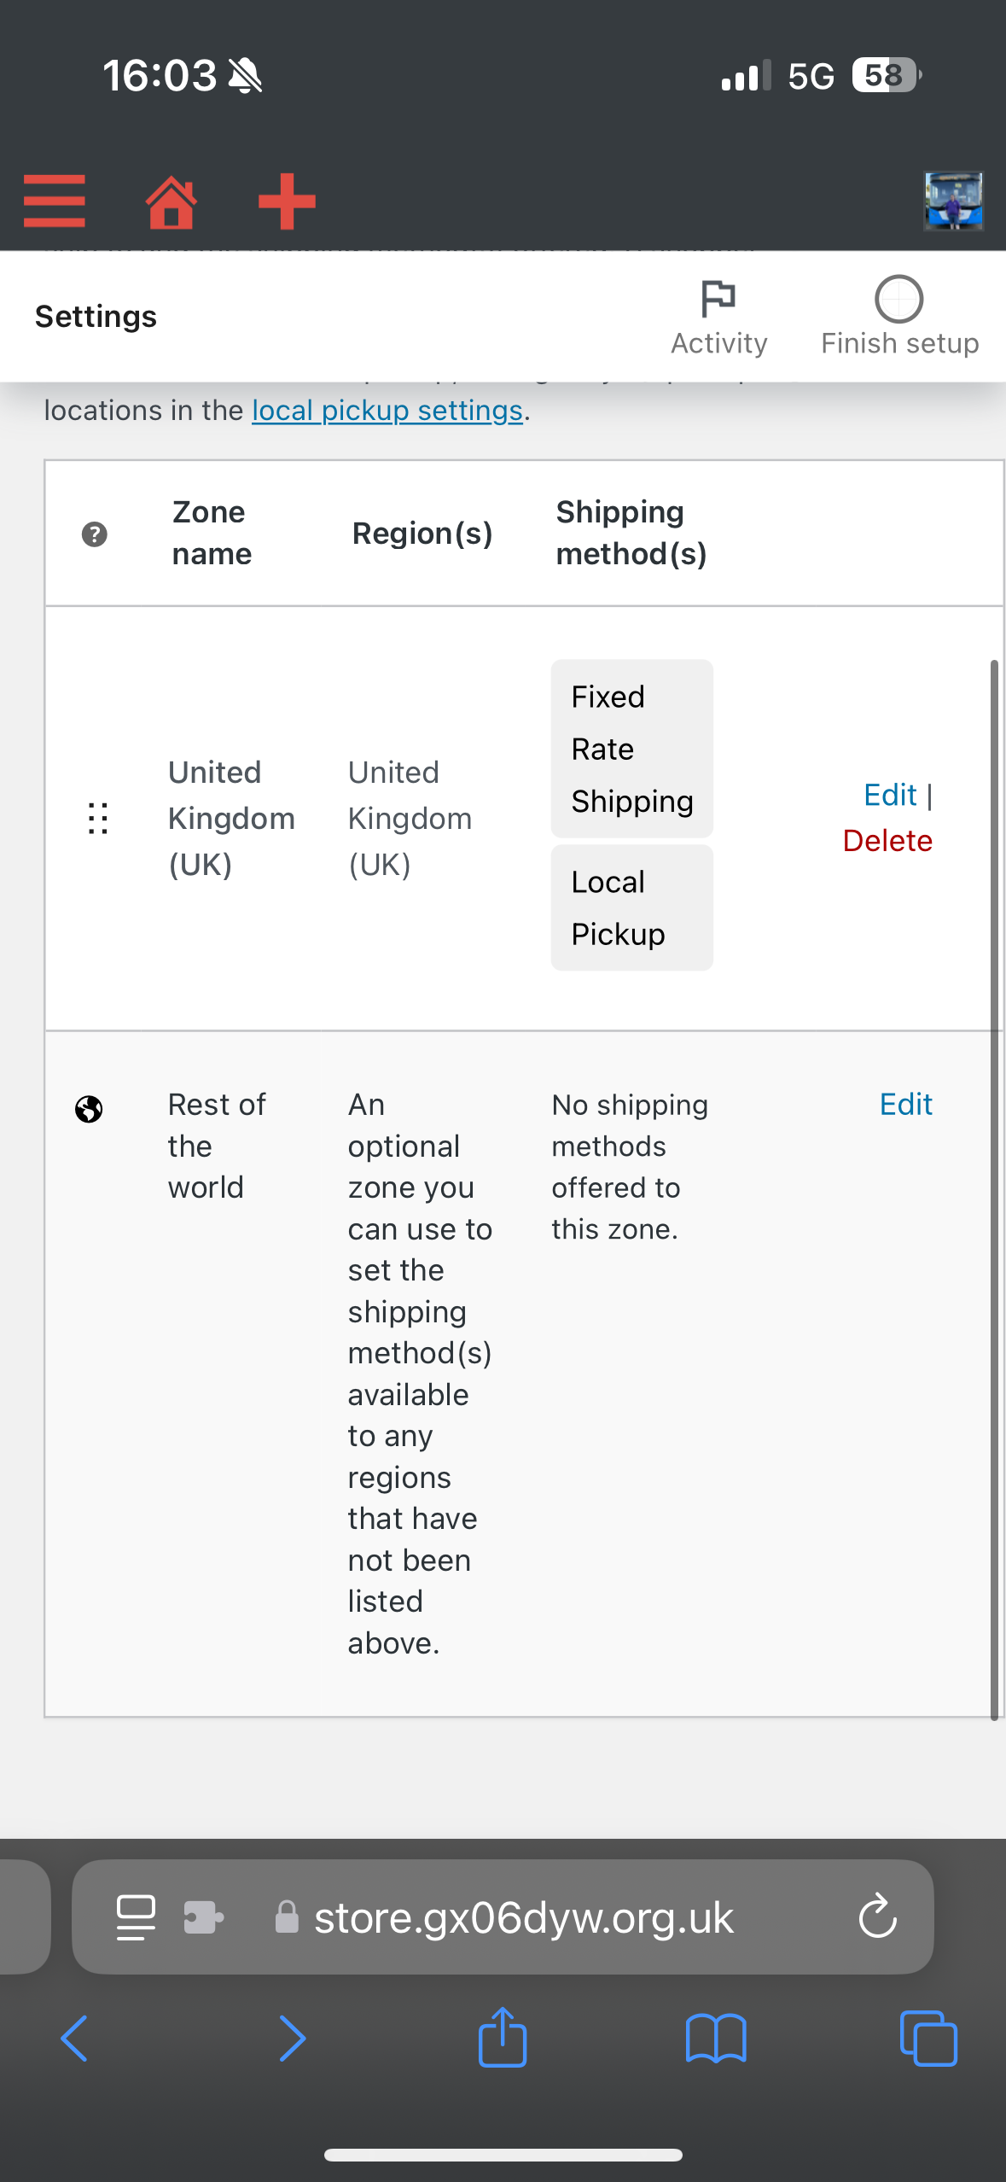
Task: Click the help question mark icon
Action: (95, 534)
